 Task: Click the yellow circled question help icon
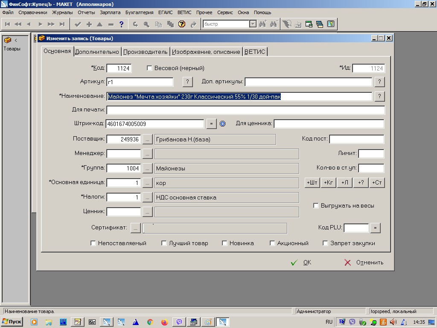[182, 24]
